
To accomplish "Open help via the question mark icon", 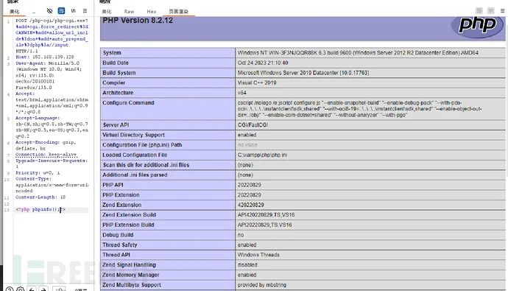I will 10,289.
